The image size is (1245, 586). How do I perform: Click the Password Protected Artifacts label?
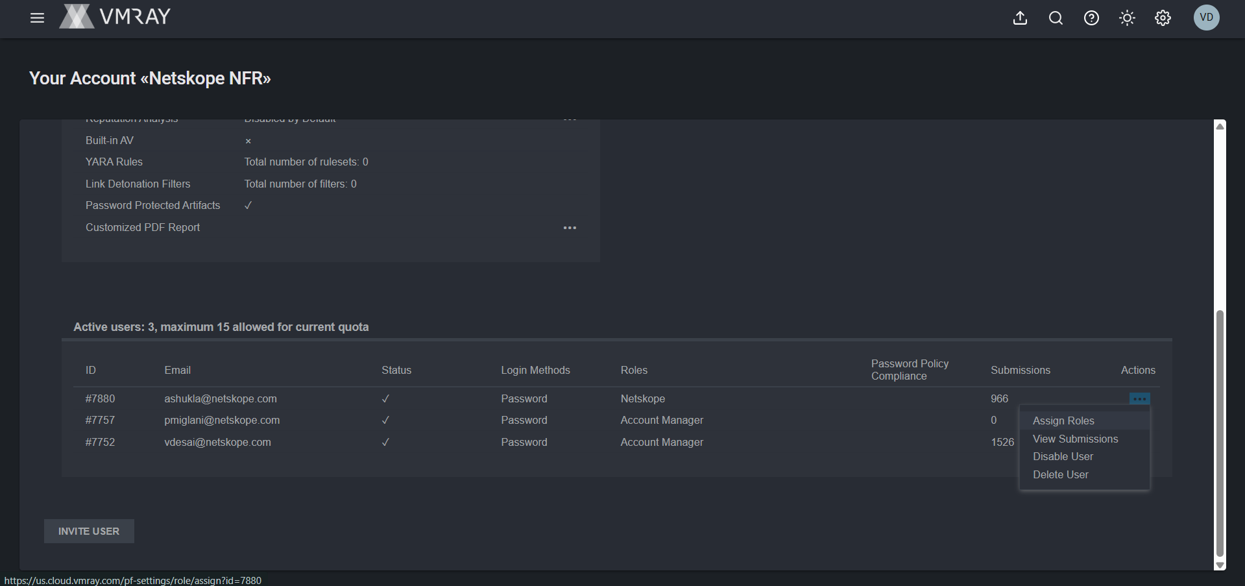click(153, 205)
